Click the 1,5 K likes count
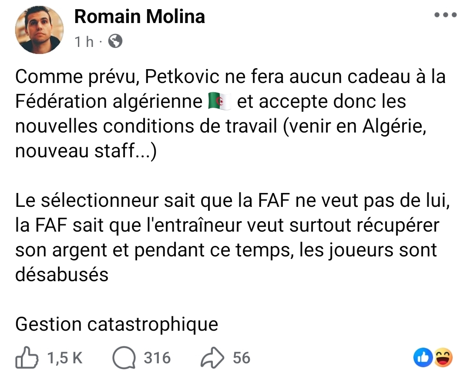This screenshot has width=470, height=382. pyautogui.click(x=65, y=358)
